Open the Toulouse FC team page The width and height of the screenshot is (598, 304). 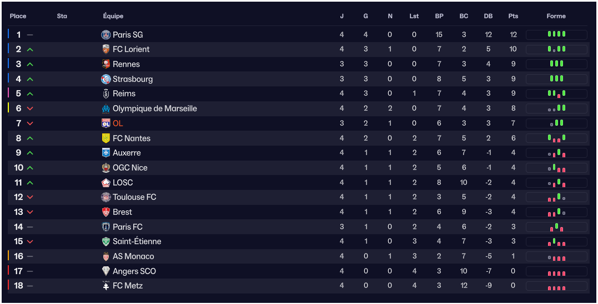click(x=134, y=197)
